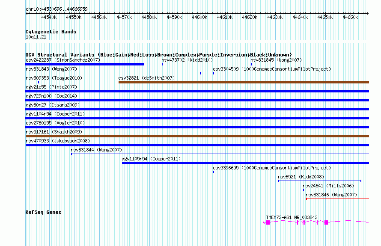381x246 pixels.
Task: Click the RefSeq Genes track title
Action: pos(43,212)
